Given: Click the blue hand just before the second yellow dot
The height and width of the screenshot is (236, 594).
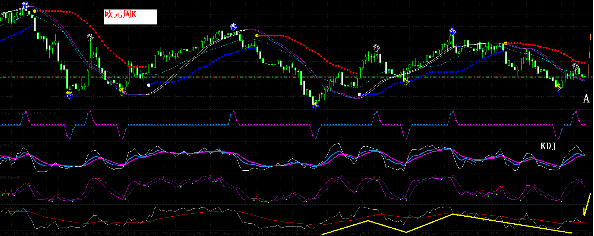Looking at the screenshot, I should [x=233, y=27].
